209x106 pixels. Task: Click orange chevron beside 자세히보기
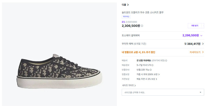pyautogui.click(x=203, y=52)
